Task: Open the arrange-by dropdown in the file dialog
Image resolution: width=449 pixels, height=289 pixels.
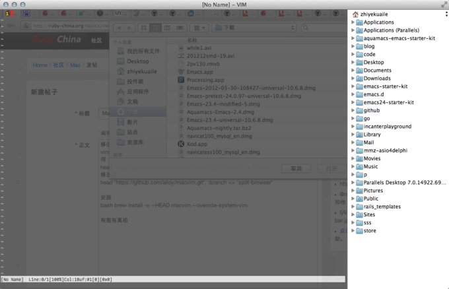Action: [x=199, y=28]
